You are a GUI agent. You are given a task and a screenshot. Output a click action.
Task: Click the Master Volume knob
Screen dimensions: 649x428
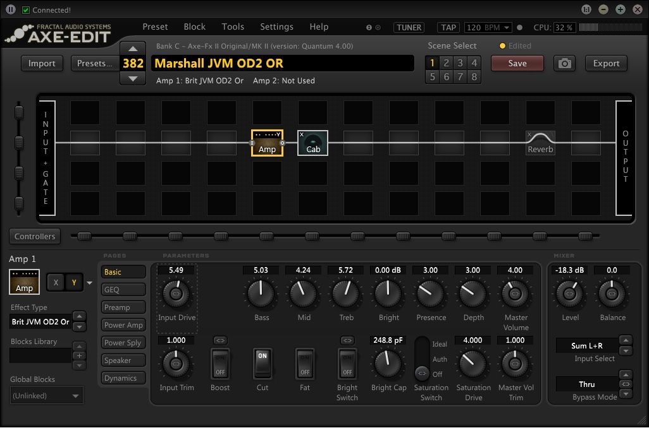point(516,294)
